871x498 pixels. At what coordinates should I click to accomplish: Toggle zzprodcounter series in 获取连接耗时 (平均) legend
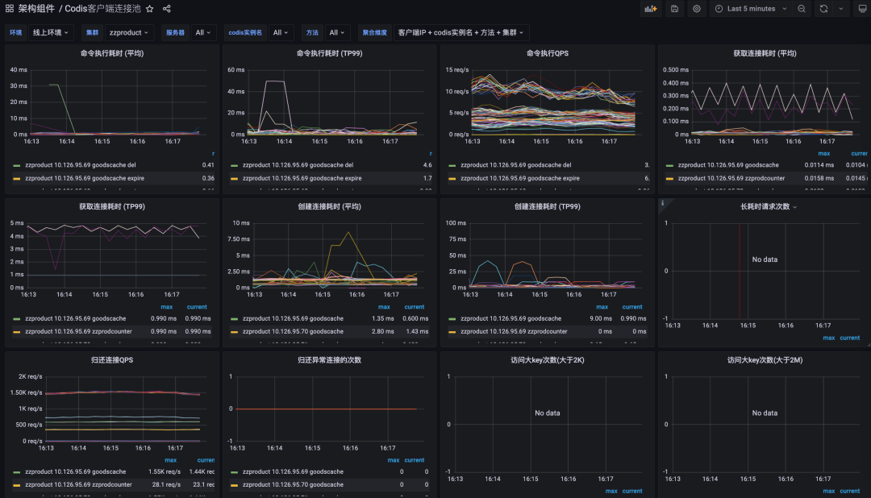(x=731, y=178)
